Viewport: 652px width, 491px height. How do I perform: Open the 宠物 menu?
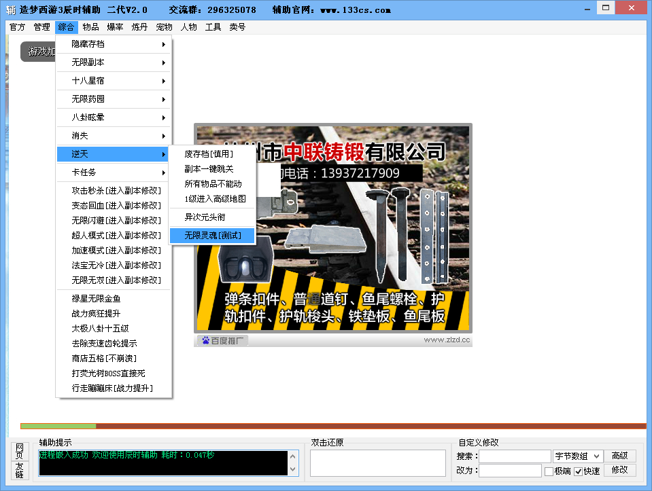(165, 27)
